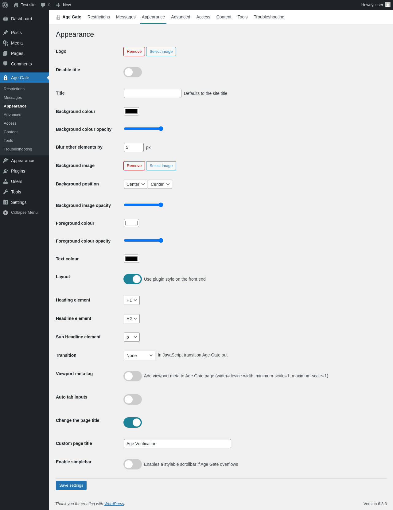Click the Tools wrench icon in main sidebar
Viewport: 393px width, 510px height.
point(6,192)
